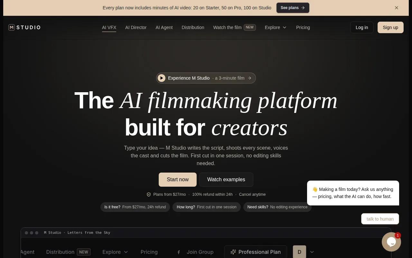Click Pricing in the app preview nav
Viewport: 412px width, 258px height.
(149, 252)
